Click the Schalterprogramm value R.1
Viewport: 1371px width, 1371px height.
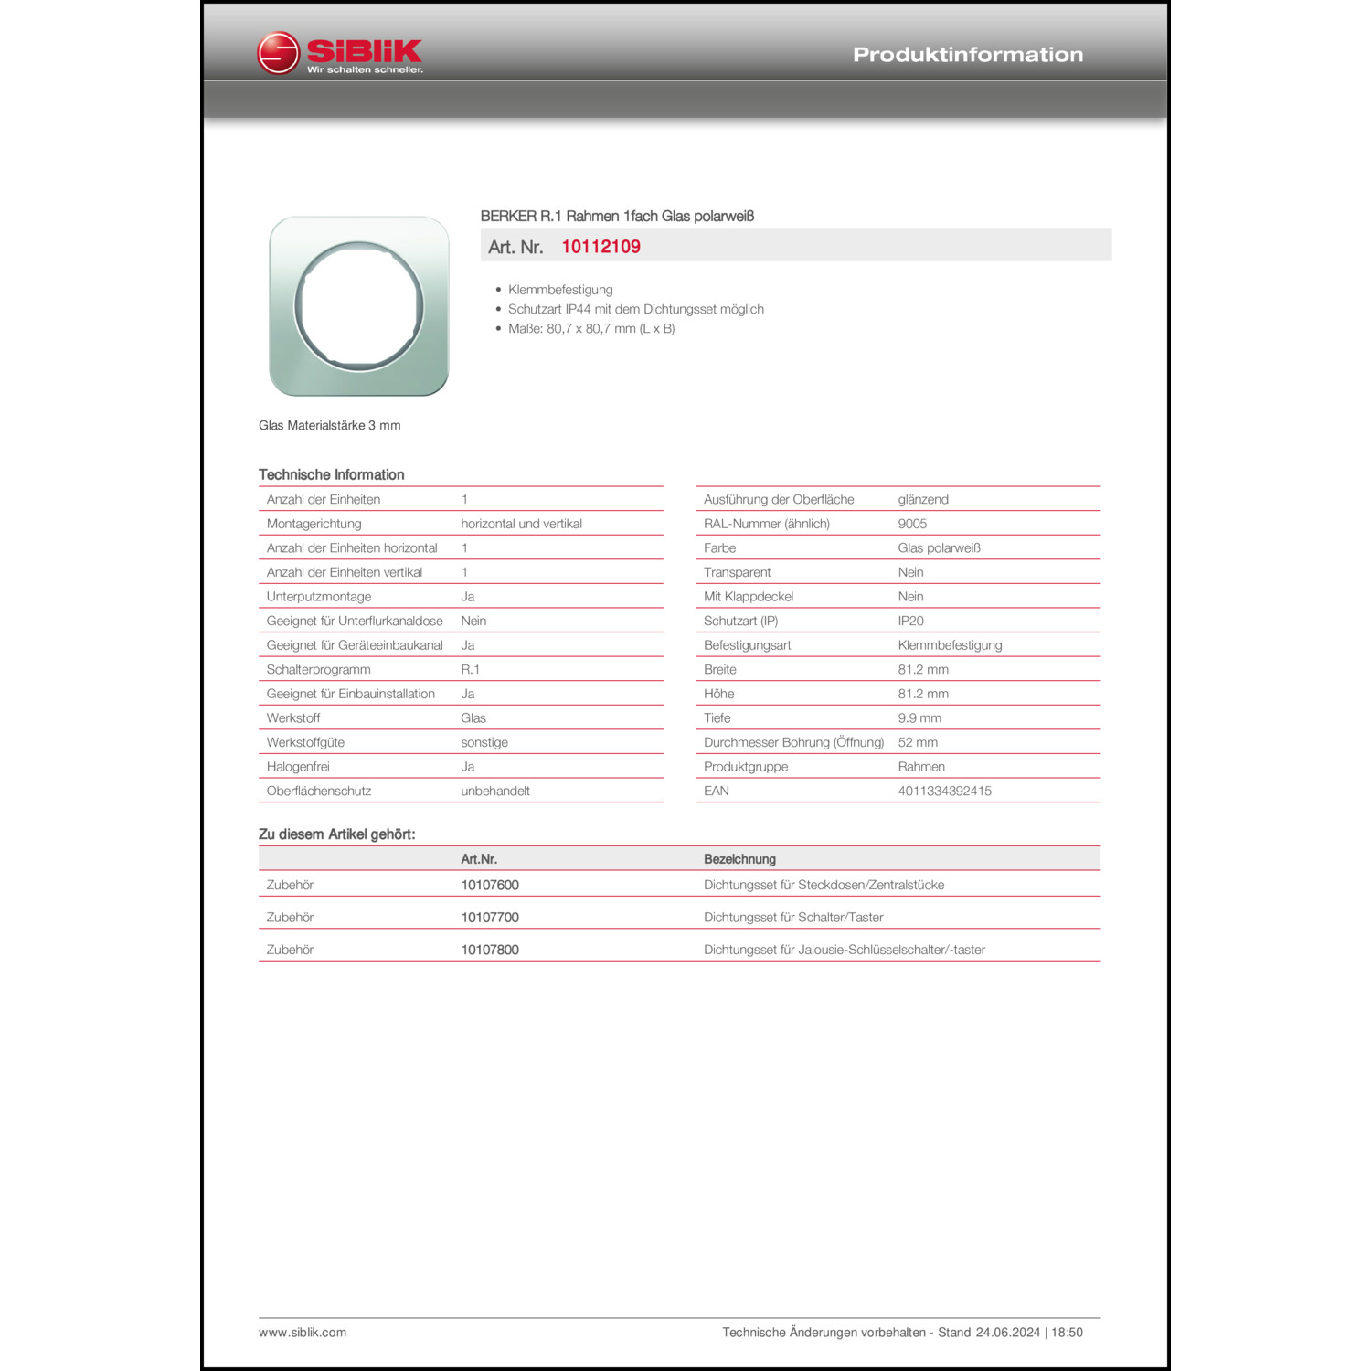(470, 669)
